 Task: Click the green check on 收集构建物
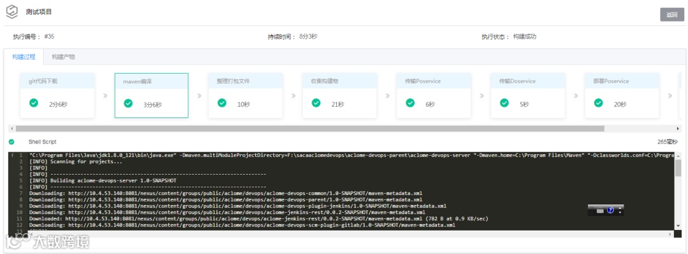(316, 103)
